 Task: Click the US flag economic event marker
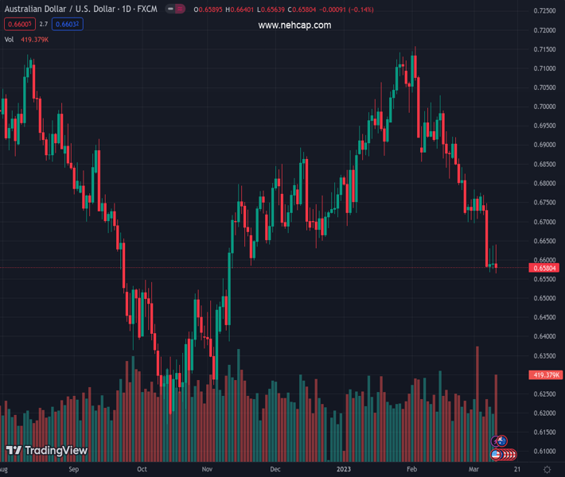coord(497,455)
